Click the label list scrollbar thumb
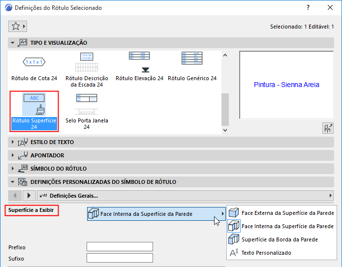This screenshot has width=342, height=267. pos(225,110)
